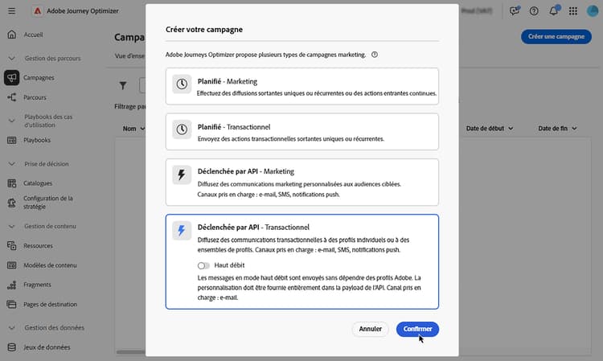The width and height of the screenshot is (603, 361).
Task: Click the Parcours journey icon
Action: point(12,97)
